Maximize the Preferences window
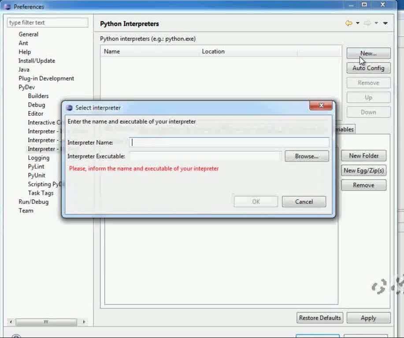Screen dimensions: 404x338 tap(364, 5)
